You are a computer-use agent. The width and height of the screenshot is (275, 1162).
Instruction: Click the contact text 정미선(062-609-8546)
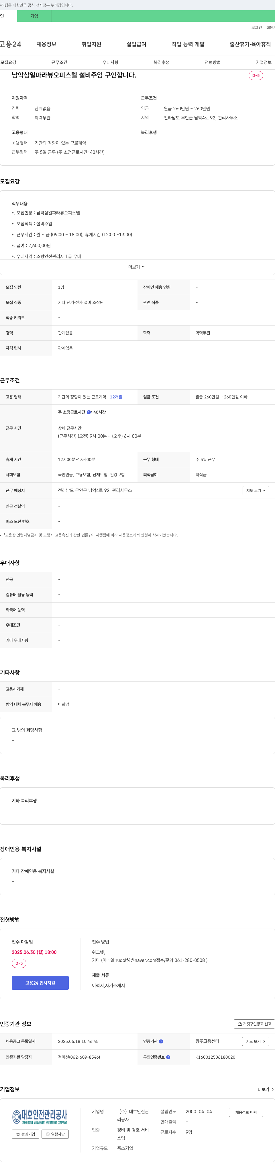click(79, 1057)
